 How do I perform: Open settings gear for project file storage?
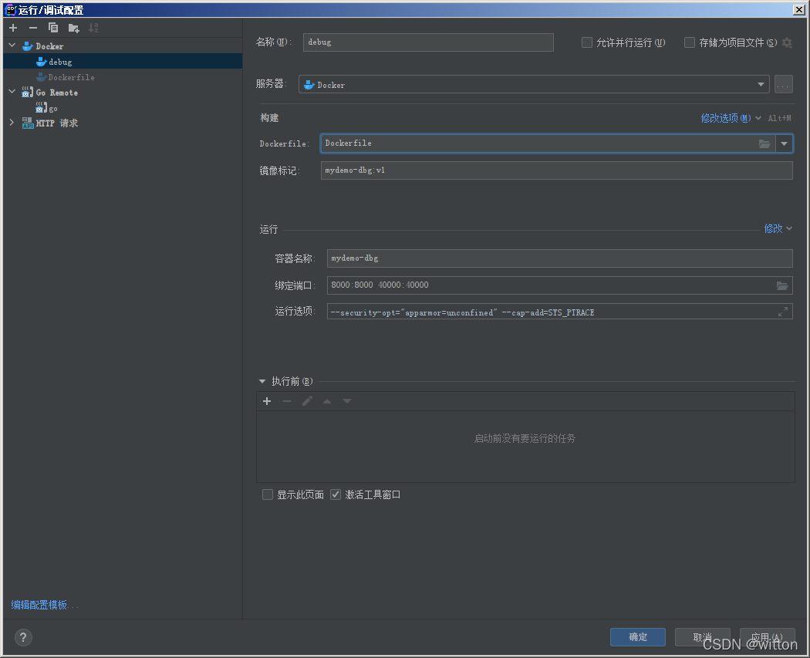point(788,42)
